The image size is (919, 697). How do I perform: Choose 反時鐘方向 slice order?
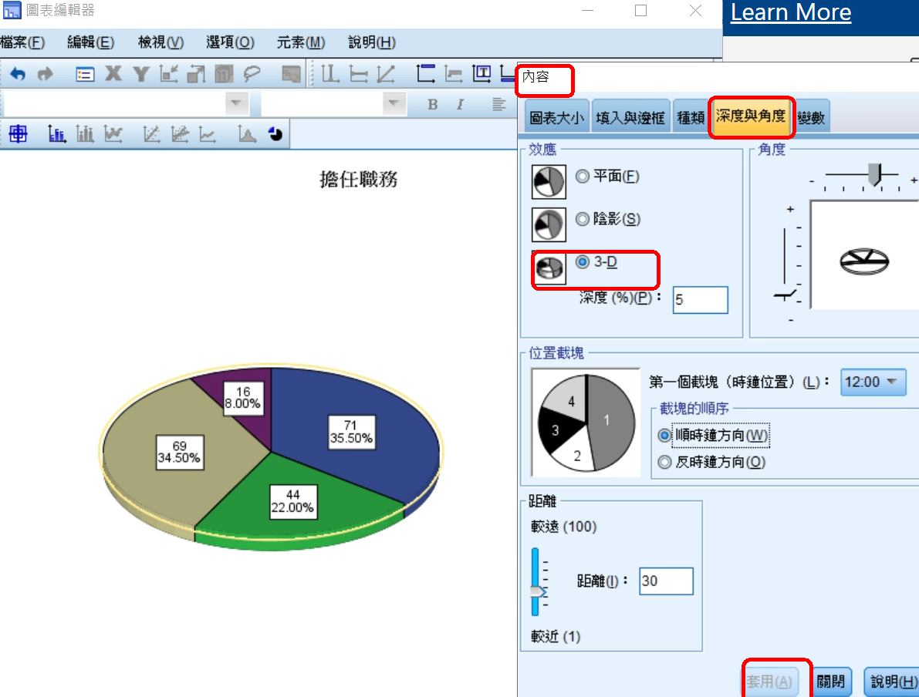pos(664,462)
